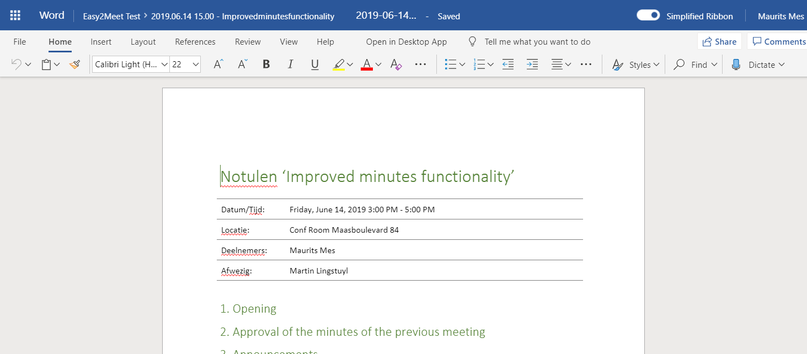
Task: Open the Help tab
Action: 325,41
